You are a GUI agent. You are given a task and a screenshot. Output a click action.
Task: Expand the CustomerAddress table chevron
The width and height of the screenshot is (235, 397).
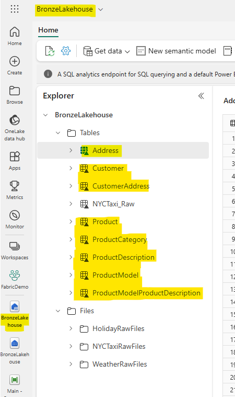[71, 186]
